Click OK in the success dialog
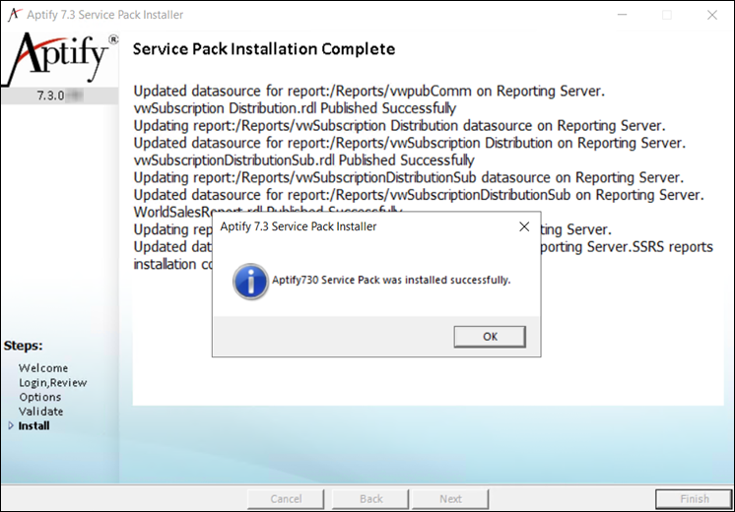735x512 pixels. pos(490,337)
